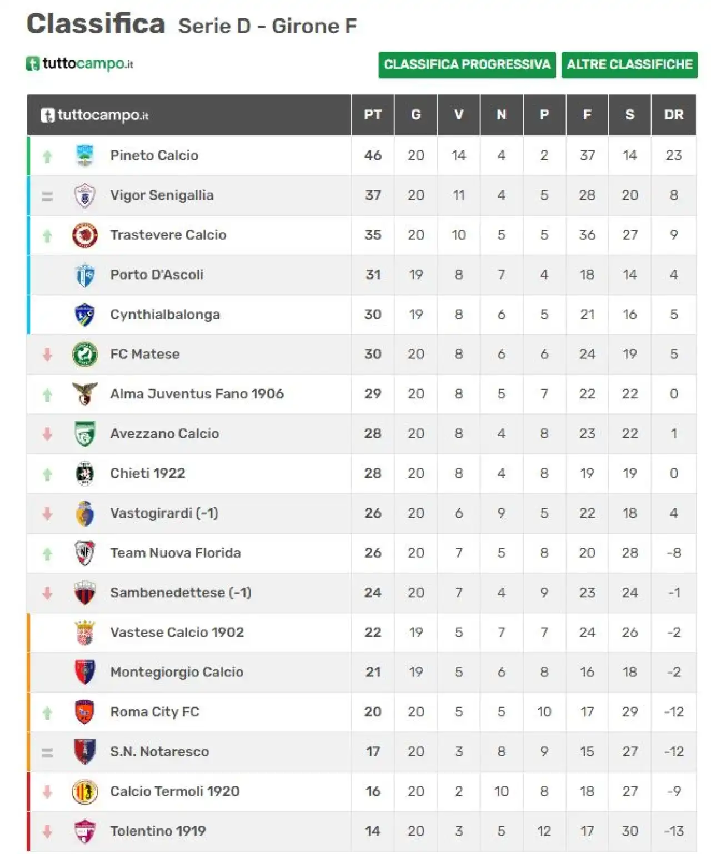
Task: Click the Calcio Termoli 1920 yellow badge
Action: click(84, 791)
